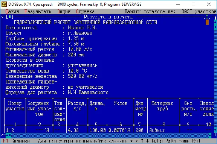The image size is (217, 144).
Task: Minimize the DOSBox window
Action: 178,5
